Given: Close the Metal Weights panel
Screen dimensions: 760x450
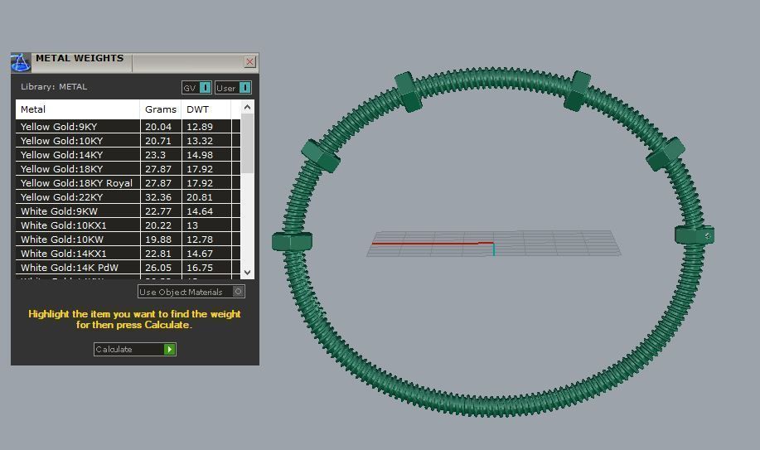Looking at the screenshot, I should tap(249, 62).
